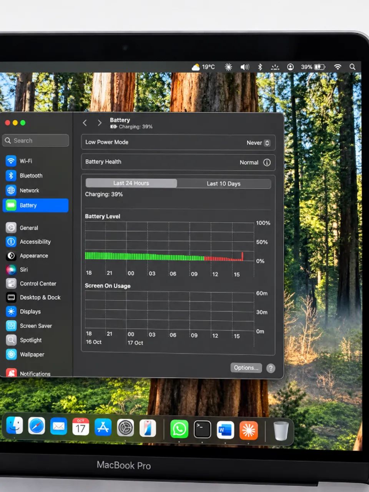Open weather 19°C menu bar item
This screenshot has width=369, height=492.
[x=203, y=67]
